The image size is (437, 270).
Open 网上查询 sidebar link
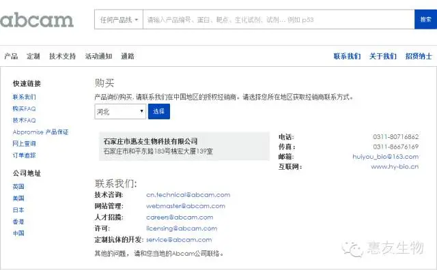click(x=25, y=144)
